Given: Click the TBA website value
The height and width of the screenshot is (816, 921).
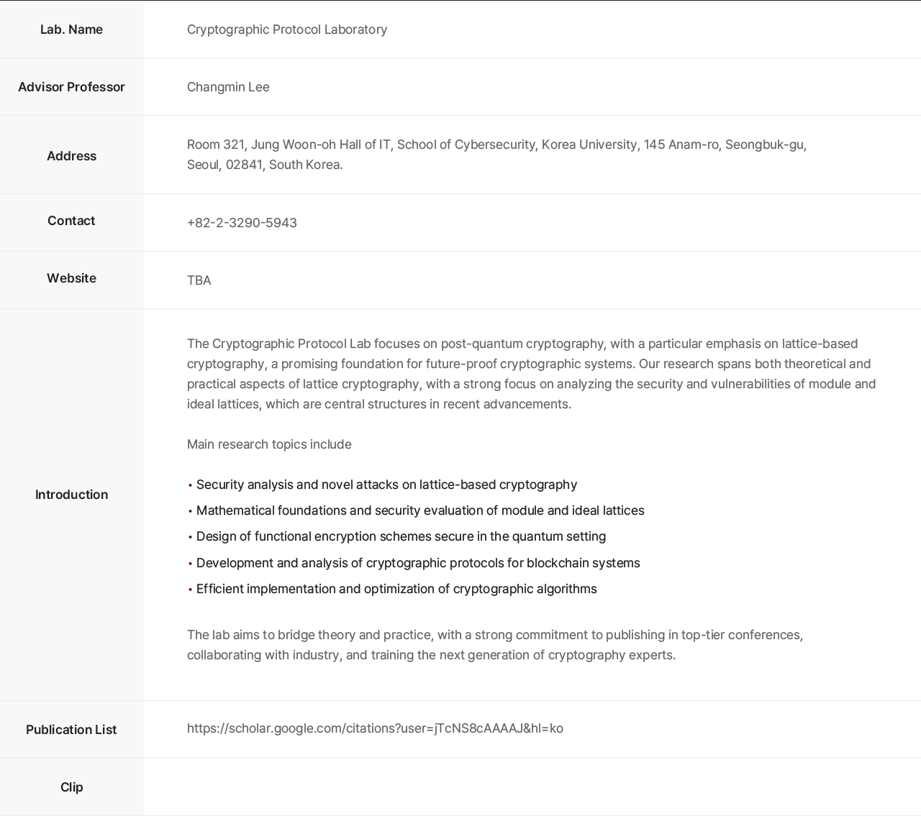Looking at the screenshot, I should tap(199, 280).
